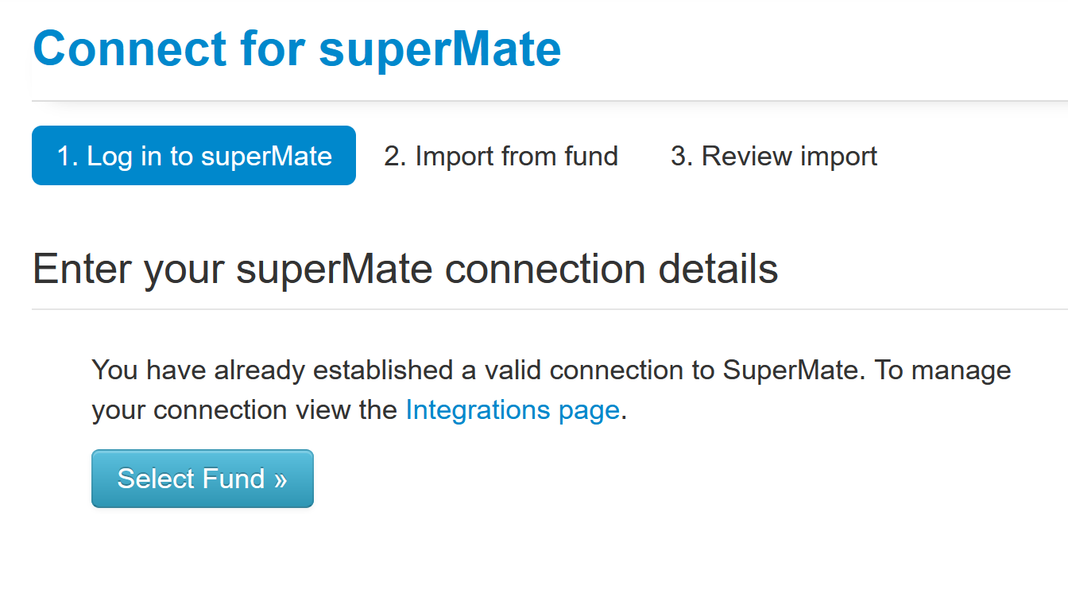Proceed using the teal Select Fund » button
Screen dimensions: 1068x605
click(203, 479)
